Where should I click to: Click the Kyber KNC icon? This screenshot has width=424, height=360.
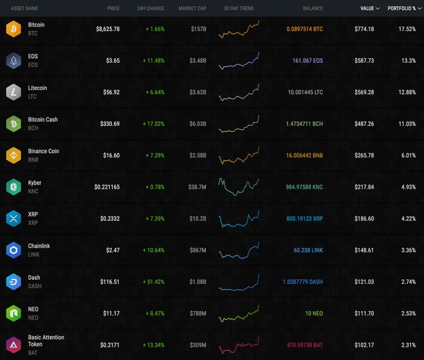[13, 187]
